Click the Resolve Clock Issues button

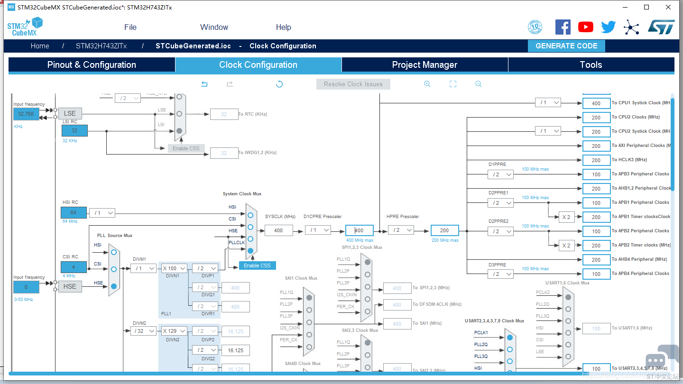click(353, 84)
